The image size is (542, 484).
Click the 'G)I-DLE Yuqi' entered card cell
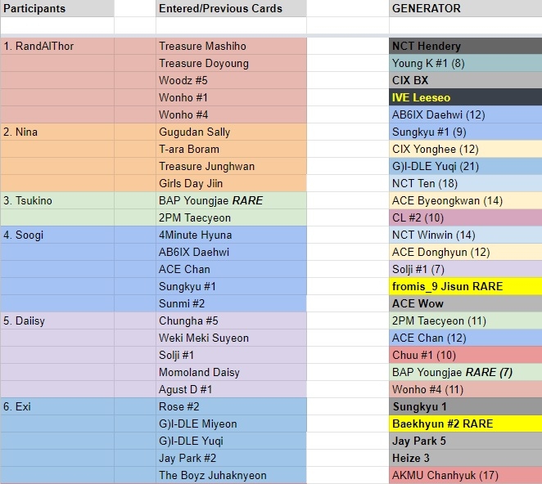click(231, 441)
